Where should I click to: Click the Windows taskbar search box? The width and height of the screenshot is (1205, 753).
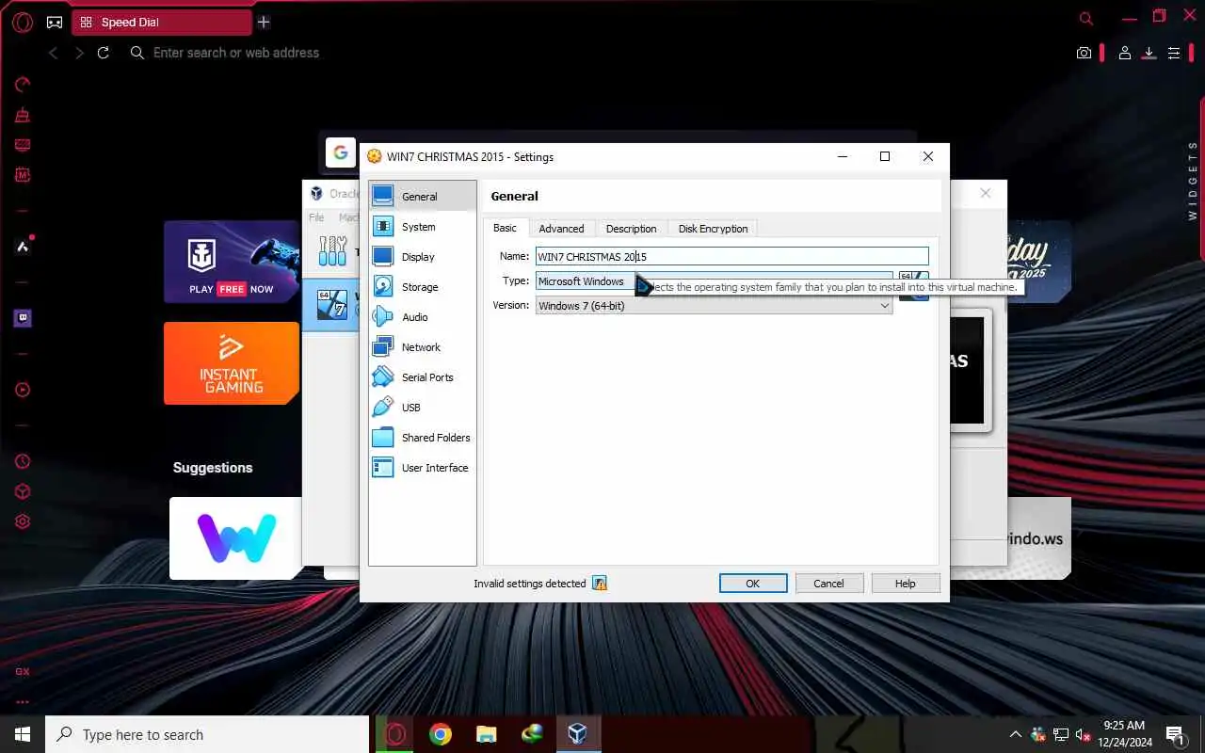pyautogui.click(x=207, y=735)
